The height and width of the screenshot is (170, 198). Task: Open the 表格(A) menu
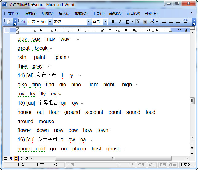pos(115,14)
